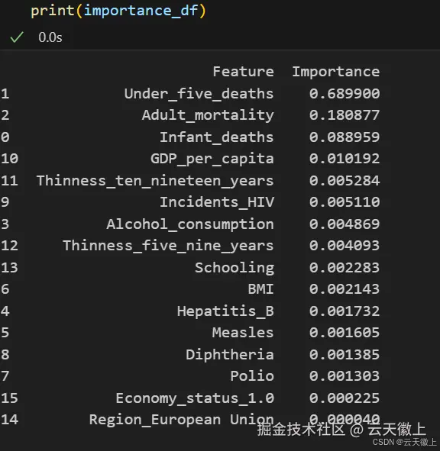Click the Schooling feature name
440x451 pixels.
click(x=235, y=268)
